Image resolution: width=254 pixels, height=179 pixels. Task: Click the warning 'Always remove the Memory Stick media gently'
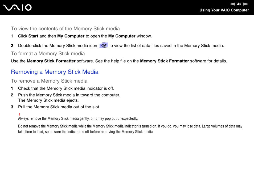tap(78, 118)
